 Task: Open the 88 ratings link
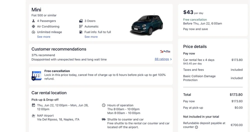tap(162, 59)
